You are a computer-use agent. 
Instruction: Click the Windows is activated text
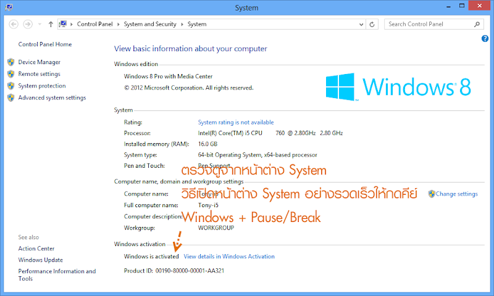click(x=151, y=257)
